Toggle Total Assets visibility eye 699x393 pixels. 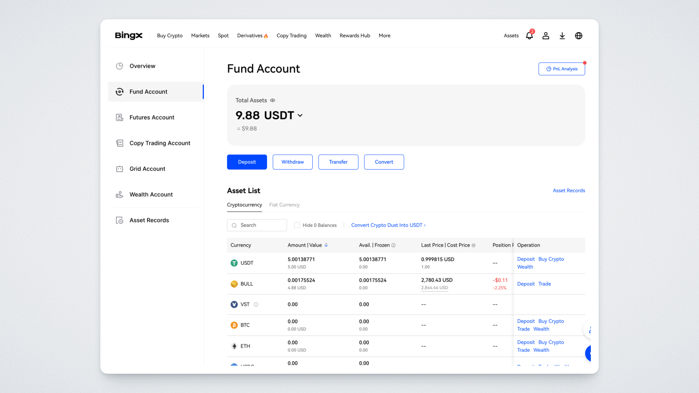tap(273, 100)
